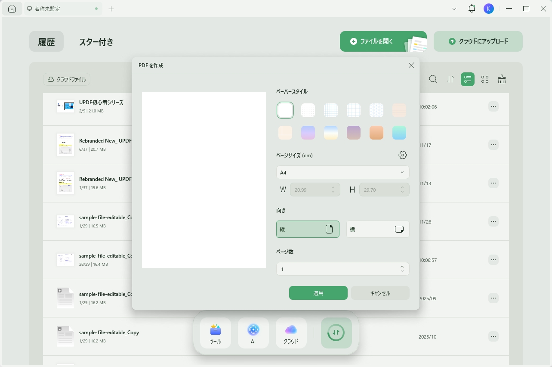
Task: Click the search magnifier icon
Action: coord(433,79)
